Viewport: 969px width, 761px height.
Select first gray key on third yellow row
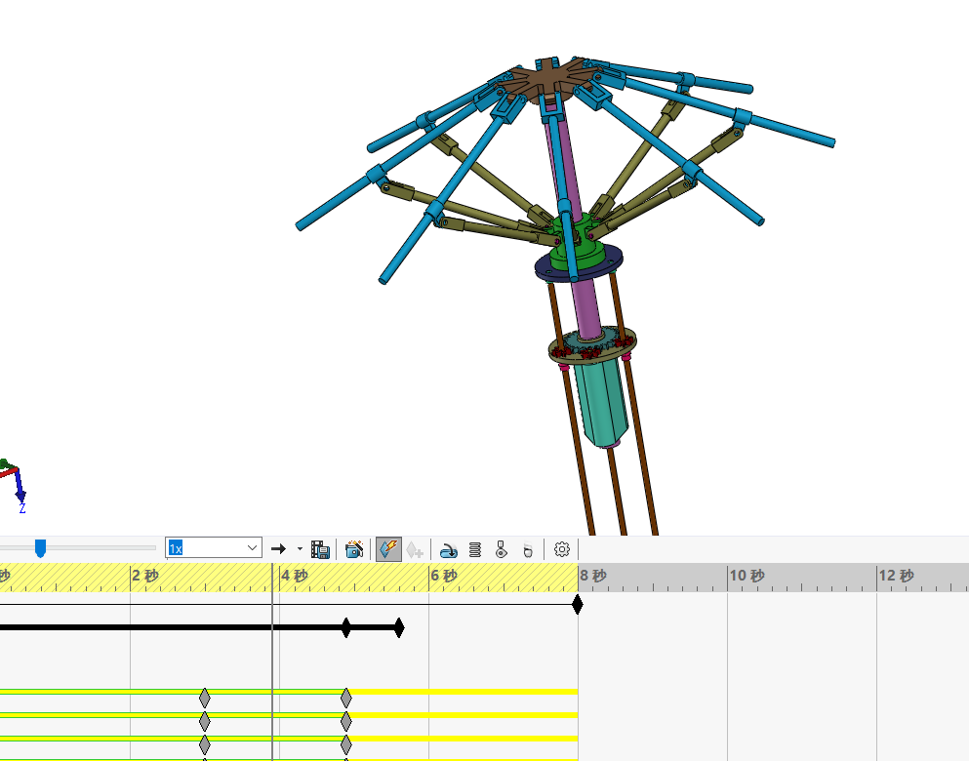(x=205, y=744)
